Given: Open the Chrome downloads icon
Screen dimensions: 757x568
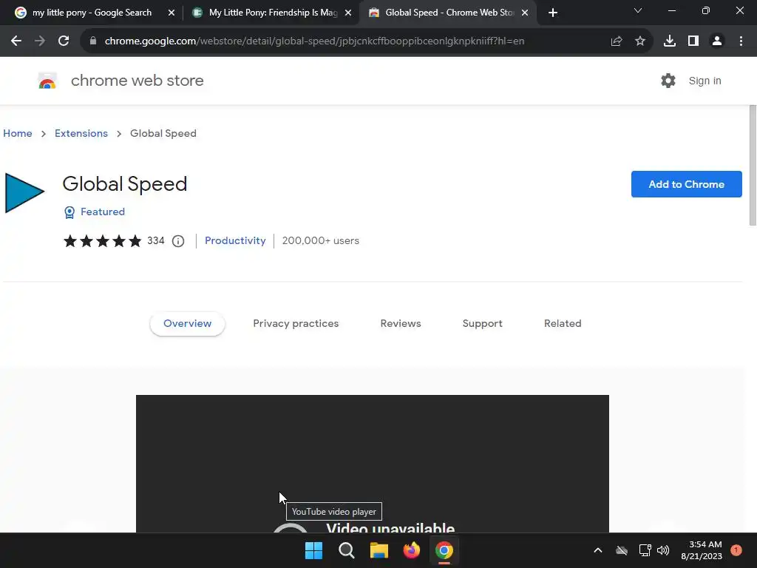Looking at the screenshot, I should click(x=669, y=41).
